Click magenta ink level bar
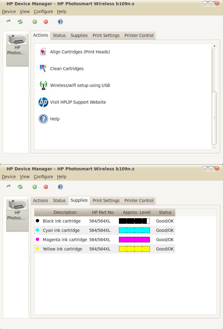Image resolution: width=223 pixels, height=329 pixels. 134,240
